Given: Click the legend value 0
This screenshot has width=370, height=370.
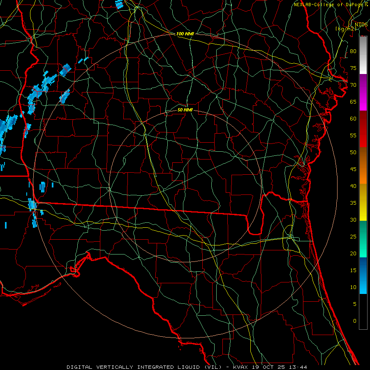Looking at the screenshot, I should pos(355,321).
